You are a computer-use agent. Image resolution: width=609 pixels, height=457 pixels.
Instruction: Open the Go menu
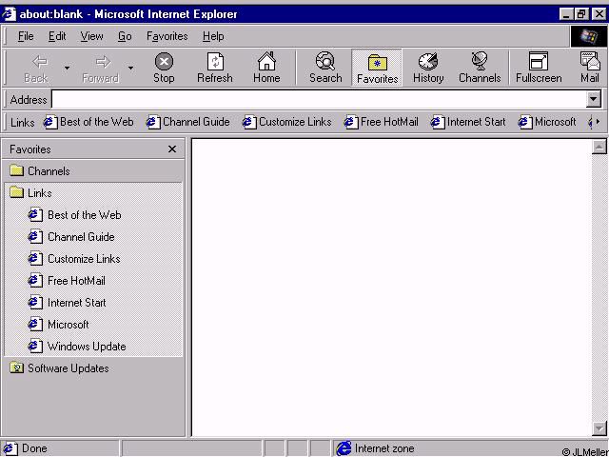pos(125,36)
